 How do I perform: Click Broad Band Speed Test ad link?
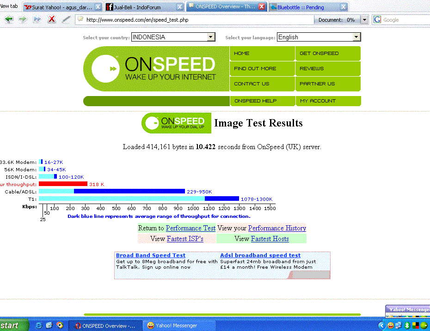151,255
